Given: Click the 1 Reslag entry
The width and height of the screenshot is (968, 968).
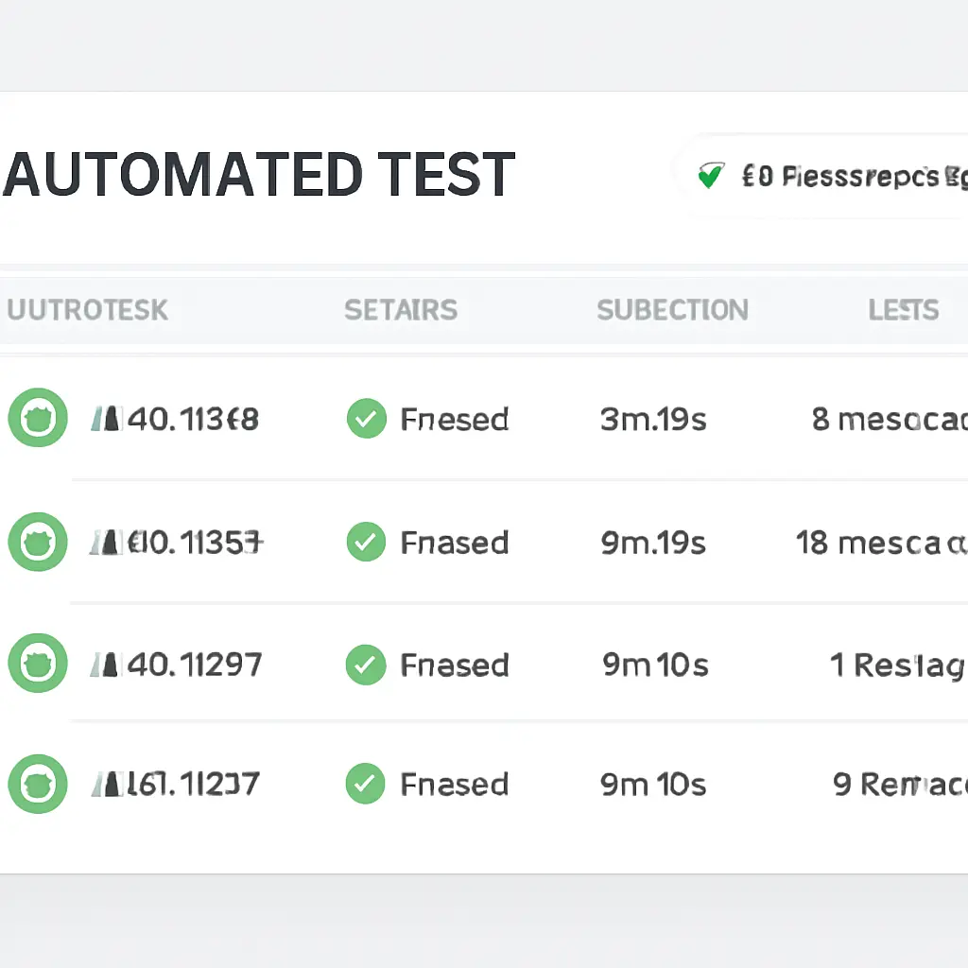Looking at the screenshot, I should tap(897, 665).
